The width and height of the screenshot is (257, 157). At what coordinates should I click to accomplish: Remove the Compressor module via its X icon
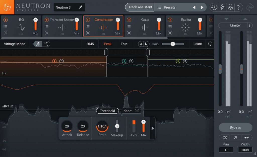[88, 33]
